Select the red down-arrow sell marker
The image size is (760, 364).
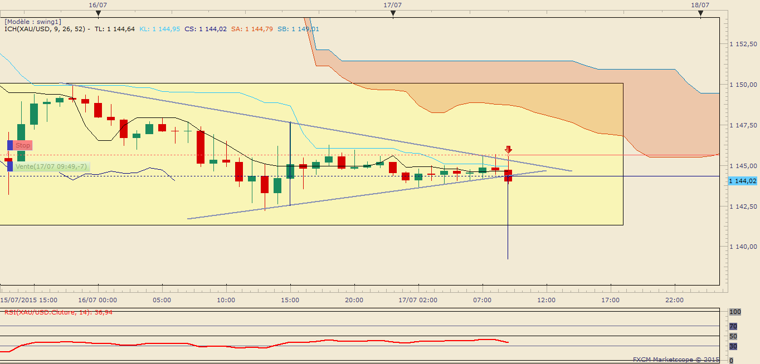click(x=508, y=149)
